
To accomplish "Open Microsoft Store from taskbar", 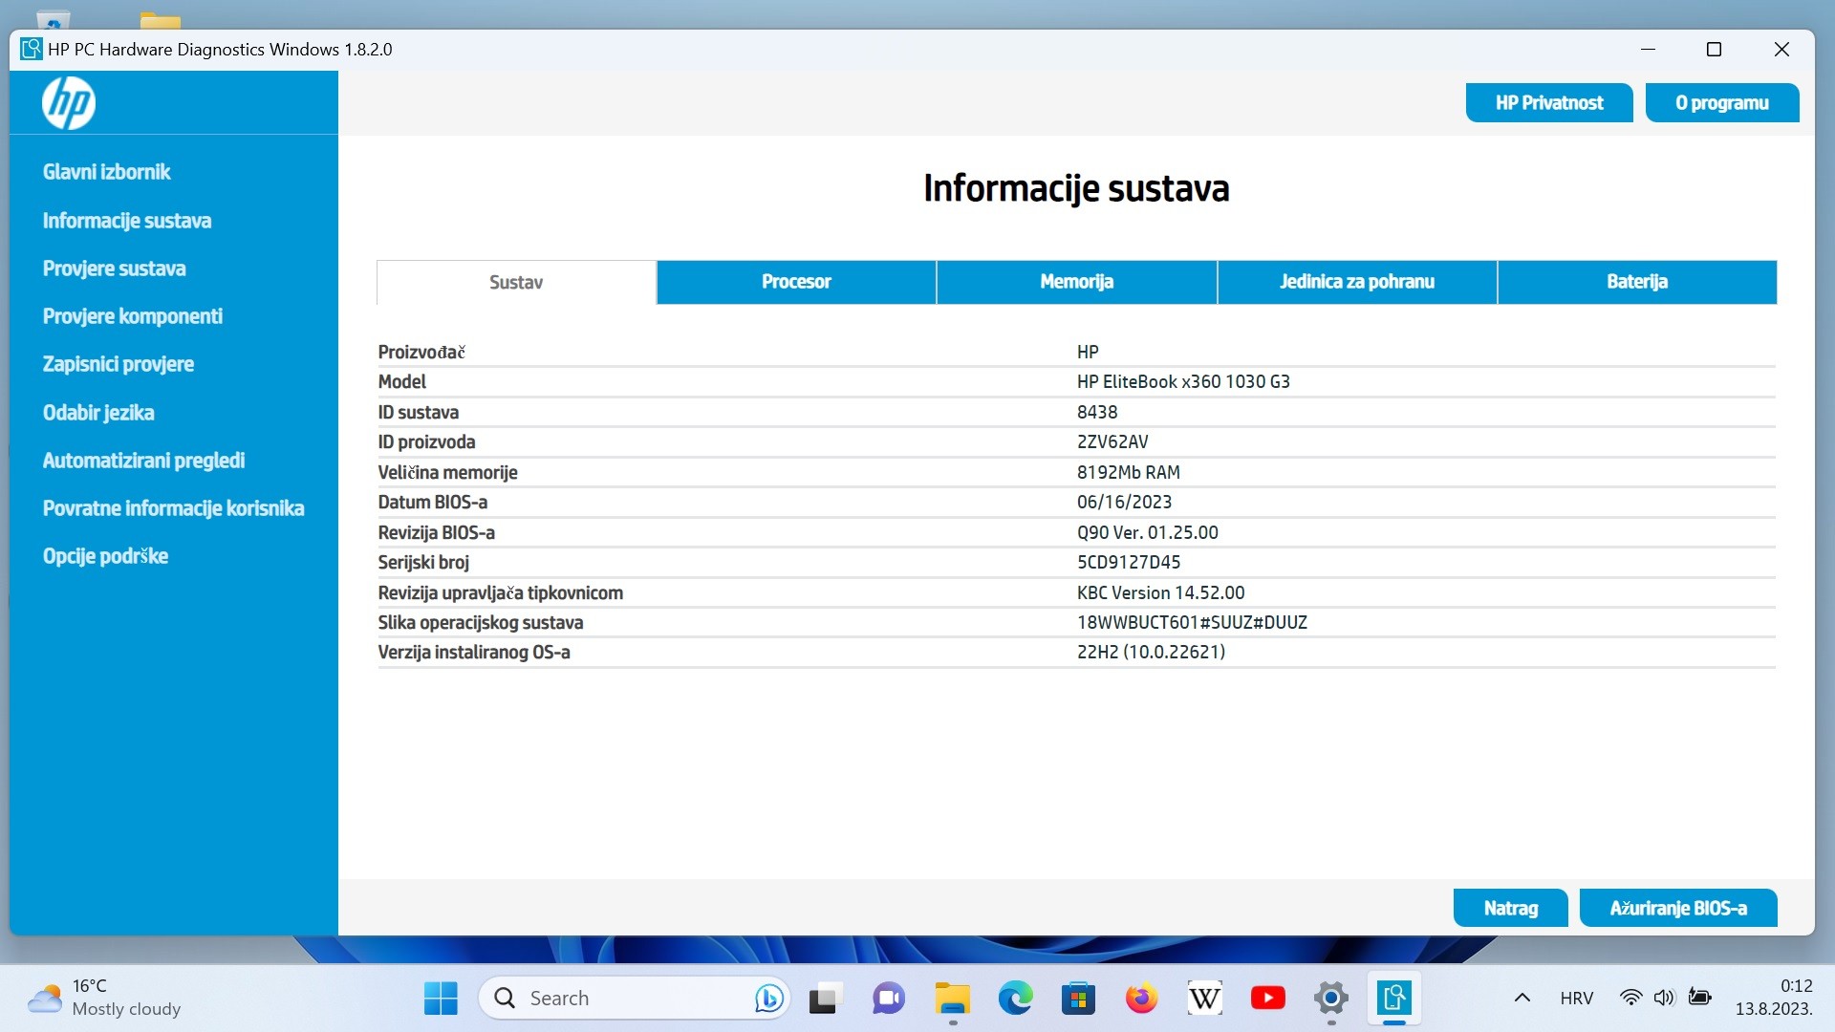I will tap(1078, 999).
